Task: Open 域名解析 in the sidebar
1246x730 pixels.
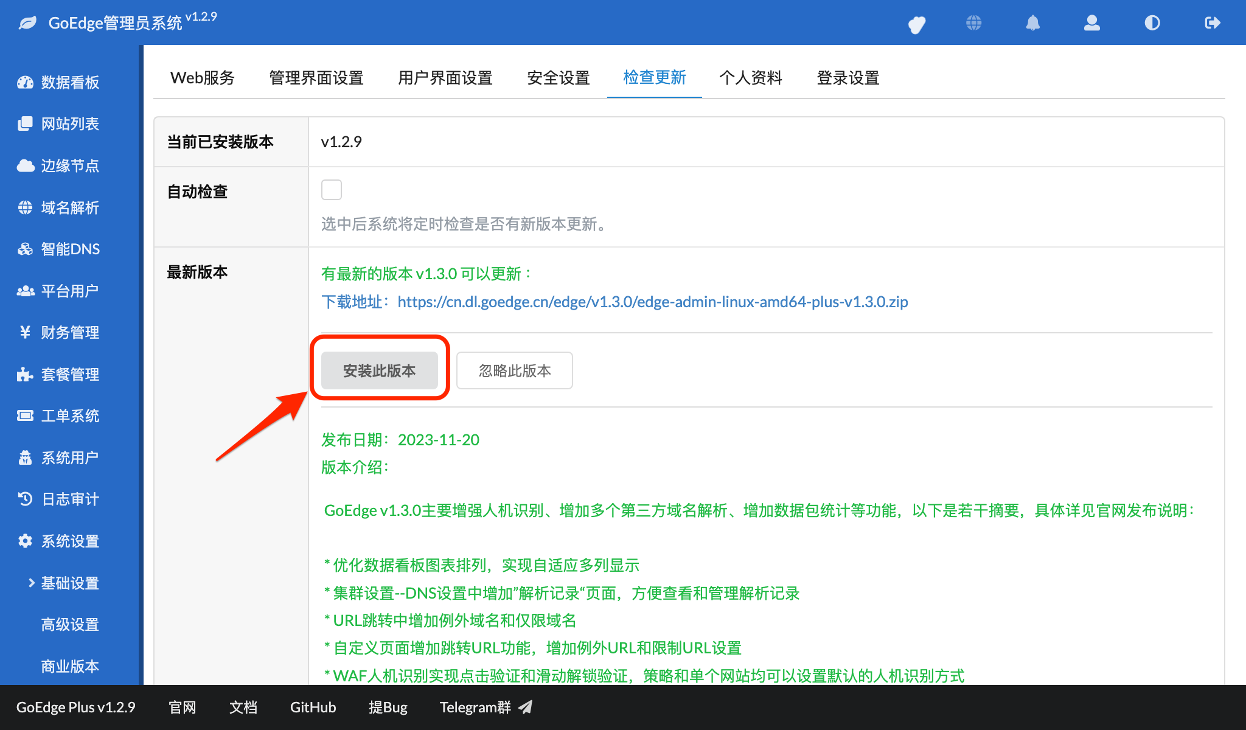Action: (69, 207)
